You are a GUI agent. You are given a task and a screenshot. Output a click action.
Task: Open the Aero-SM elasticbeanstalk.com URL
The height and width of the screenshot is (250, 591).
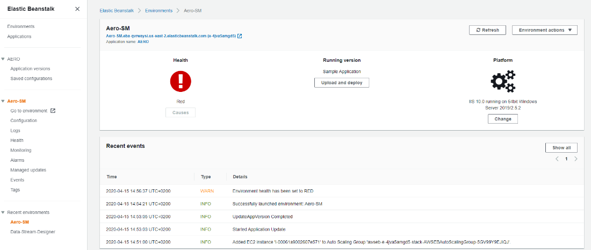[171, 36]
